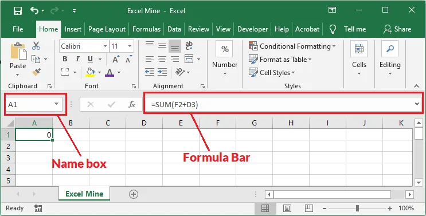This screenshot has width=426, height=216.
Task: Open the Calibri font name dropdown
Action: (x=105, y=46)
